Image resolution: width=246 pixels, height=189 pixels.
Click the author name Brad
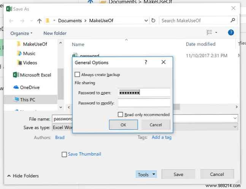[60, 137]
